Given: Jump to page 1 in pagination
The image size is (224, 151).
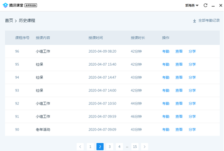Looking at the screenshot, I should pyautogui.click(x=90, y=147).
